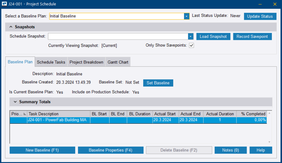Click Record Savepoint

[252, 37]
